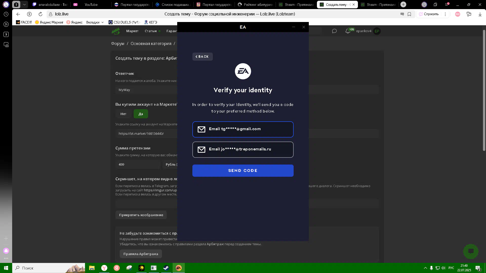
Task: Open Steam from the taskbar
Action: coord(166,268)
